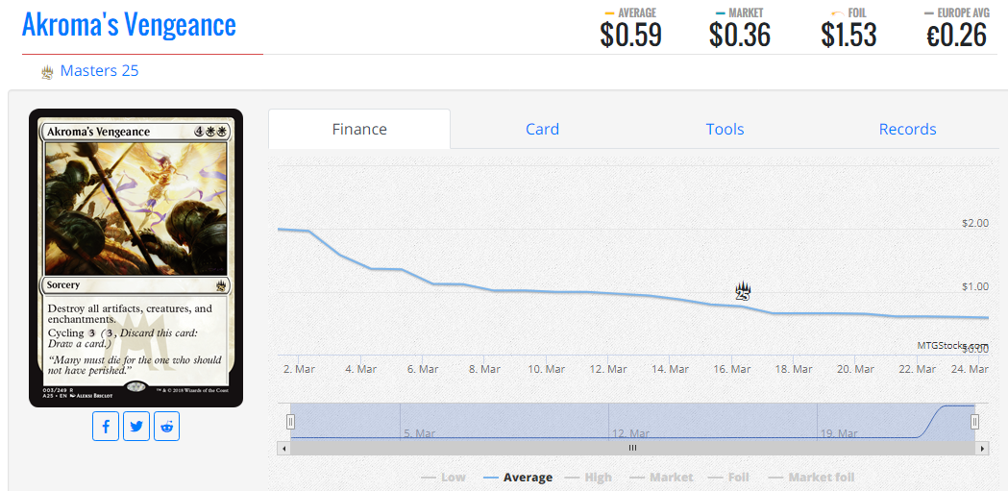Click the $0.36 market price

(x=740, y=35)
